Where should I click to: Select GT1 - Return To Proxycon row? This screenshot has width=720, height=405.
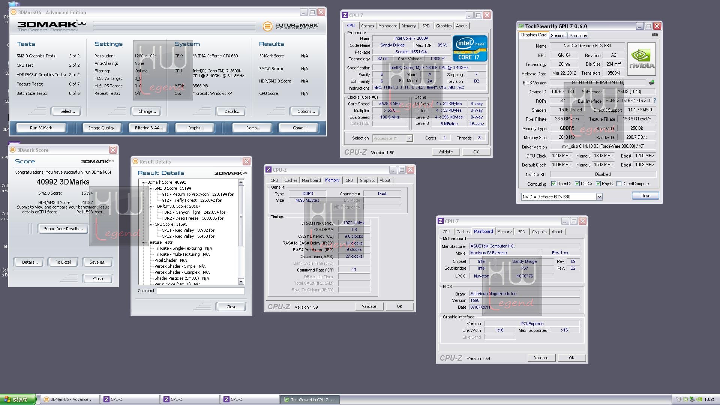tap(197, 194)
